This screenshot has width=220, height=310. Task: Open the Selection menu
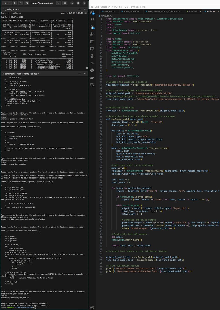coord(105,7)
